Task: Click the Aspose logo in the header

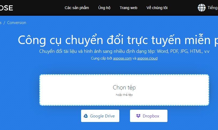Action: pyautogui.click(x=6, y=8)
